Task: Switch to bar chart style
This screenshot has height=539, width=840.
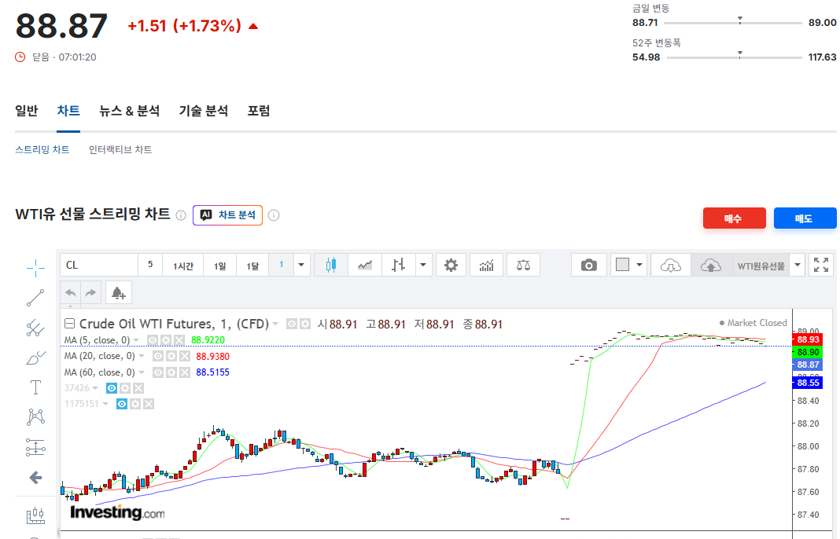Action: [x=399, y=265]
